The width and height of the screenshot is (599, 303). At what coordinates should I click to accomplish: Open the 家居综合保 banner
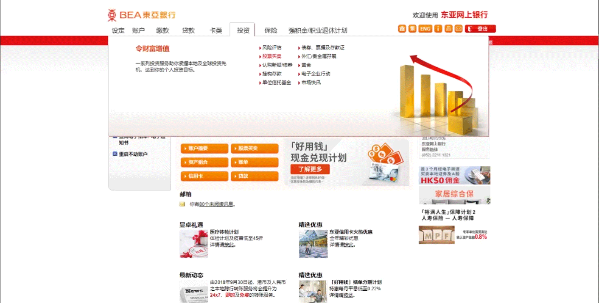(x=454, y=195)
